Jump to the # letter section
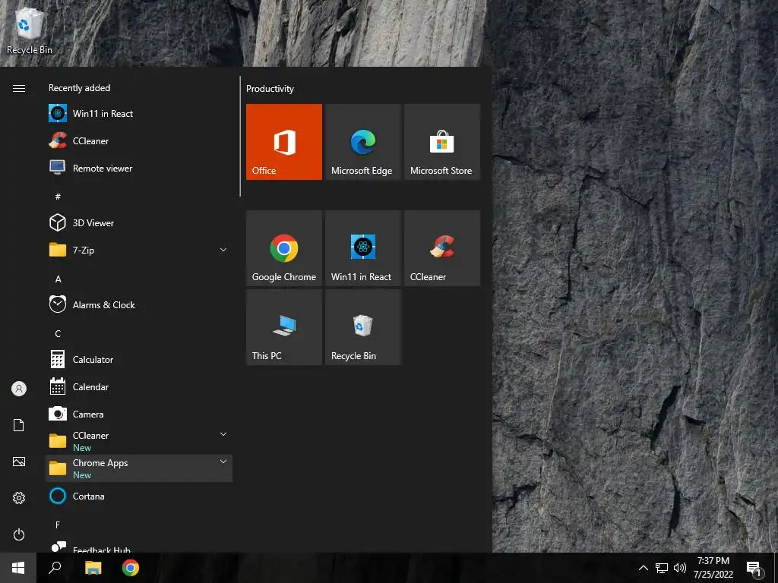 pyautogui.click(x=58, y=197)
